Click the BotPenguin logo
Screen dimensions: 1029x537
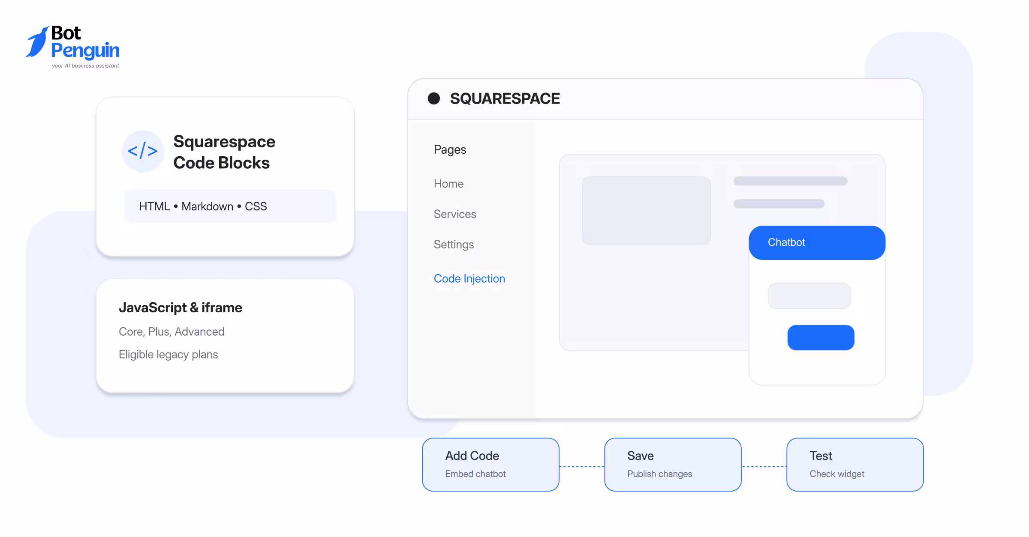click(x=72, y=47)
